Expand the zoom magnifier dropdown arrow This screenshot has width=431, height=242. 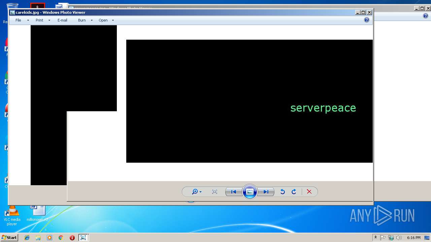tap(201, 192)
